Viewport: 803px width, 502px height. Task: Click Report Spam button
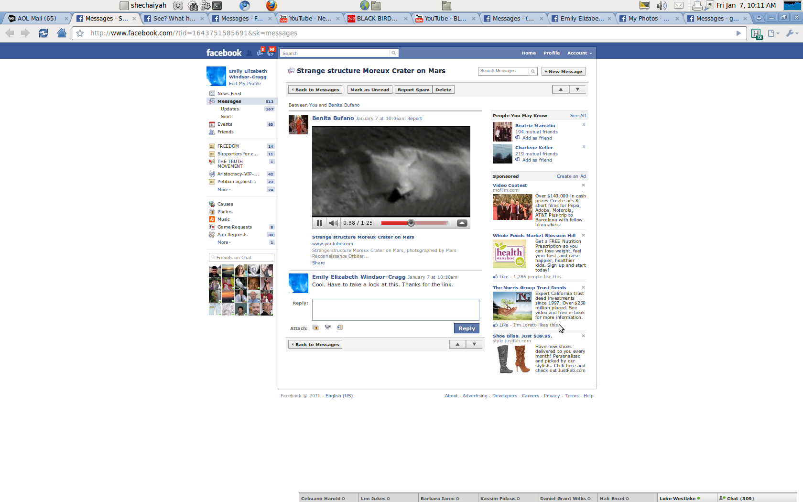coord(413,90)
